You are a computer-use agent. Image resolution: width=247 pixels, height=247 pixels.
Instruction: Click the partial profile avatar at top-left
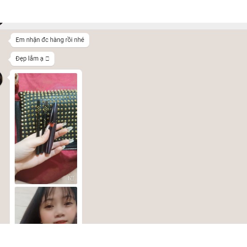coord(1,24)
